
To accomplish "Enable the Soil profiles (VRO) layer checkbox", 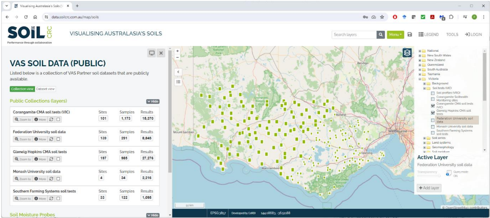I will [x=433, y=93].
